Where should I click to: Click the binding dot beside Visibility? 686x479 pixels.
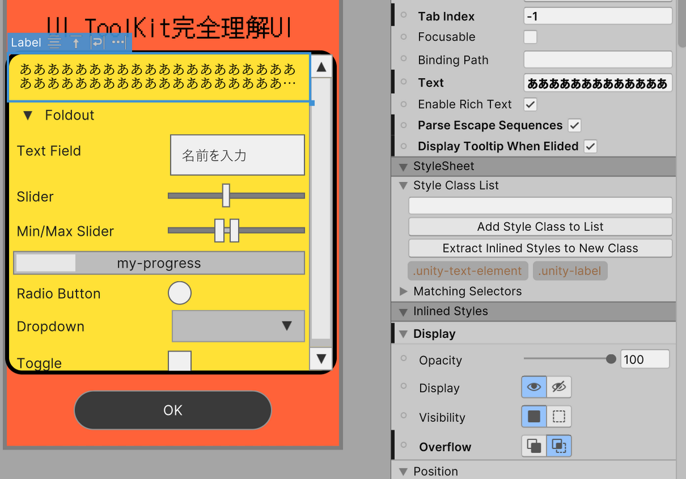pos(404,416)
